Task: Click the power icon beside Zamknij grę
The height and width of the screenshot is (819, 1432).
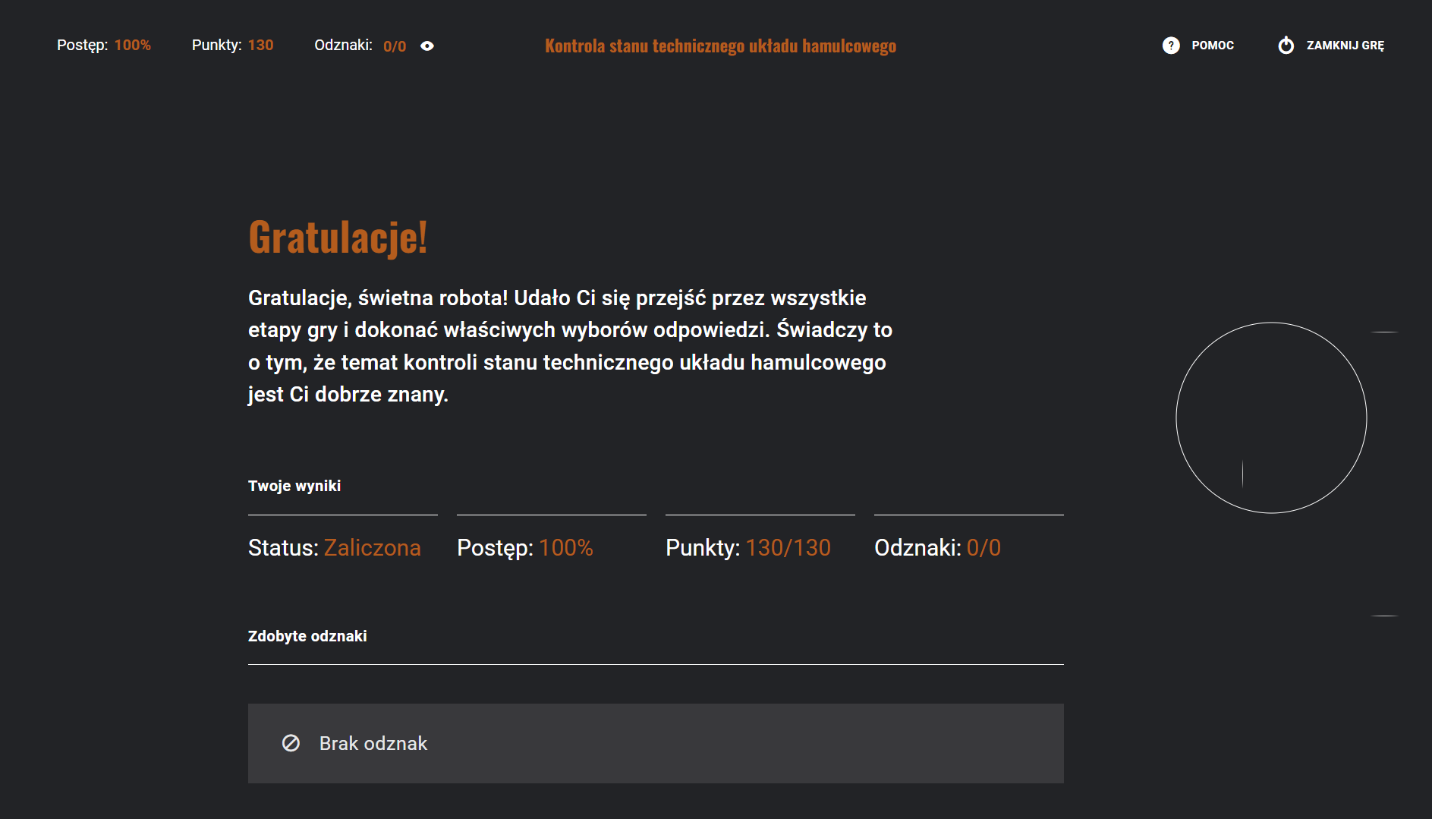Action: coord(1286,46)
